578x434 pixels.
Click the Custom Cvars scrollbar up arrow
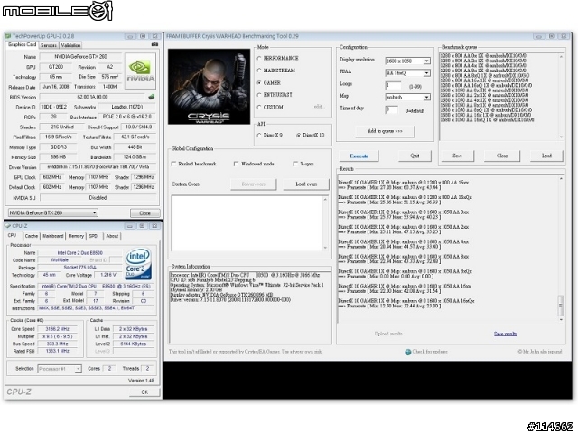325,200
